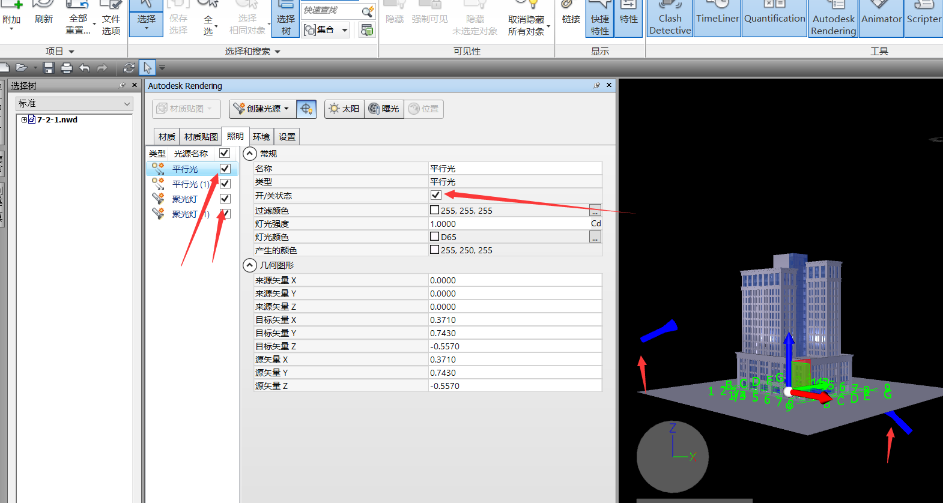Uncheck the 平行光 (1) light checkbox
The width and height of the screenshot is (943, 503).
[225, 184]
